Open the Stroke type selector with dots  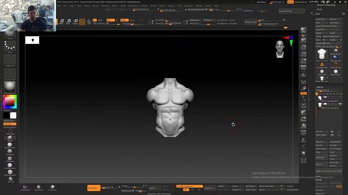[10, 47]
